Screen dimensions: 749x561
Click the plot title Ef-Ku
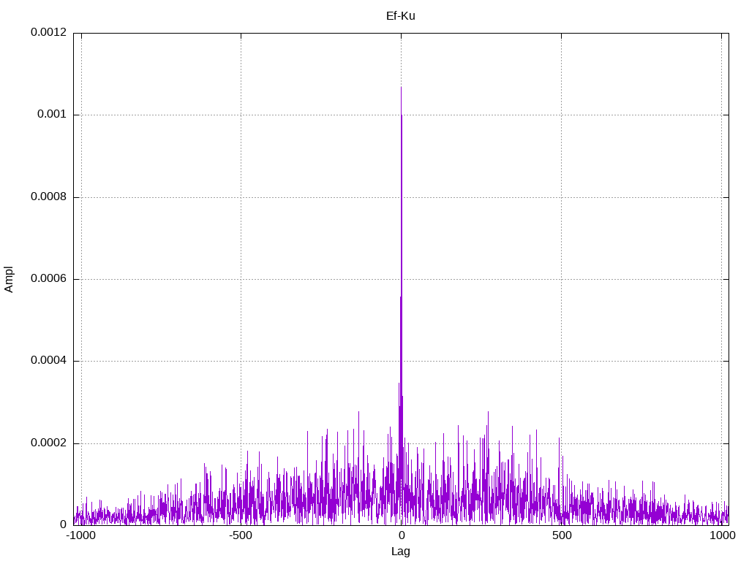400,16
